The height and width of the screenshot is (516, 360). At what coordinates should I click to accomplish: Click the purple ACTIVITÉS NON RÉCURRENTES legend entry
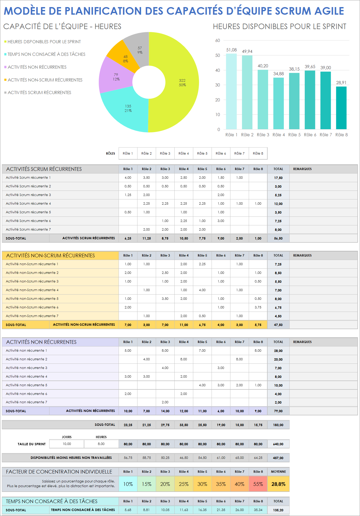[x=35, y=67]
